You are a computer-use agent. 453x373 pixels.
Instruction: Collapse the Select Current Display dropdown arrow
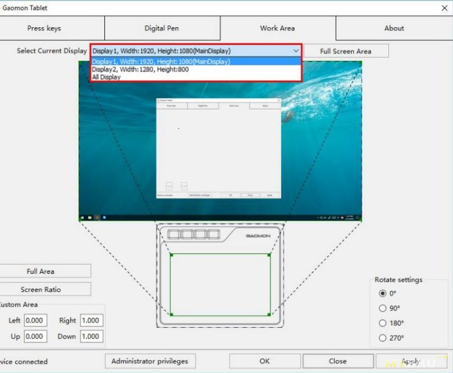coord(295,51)
